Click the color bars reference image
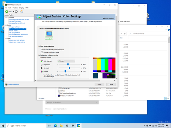 click(x=104, y=68)
